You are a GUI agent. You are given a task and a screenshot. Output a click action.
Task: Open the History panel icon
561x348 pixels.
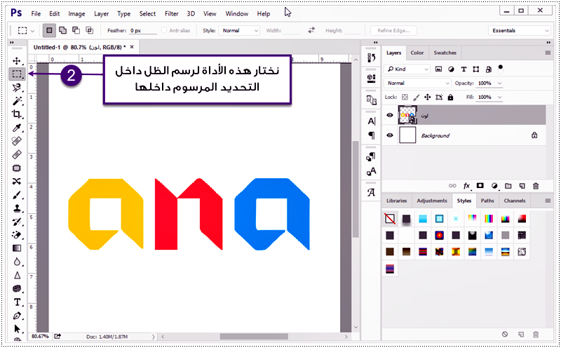pos(372,58)
